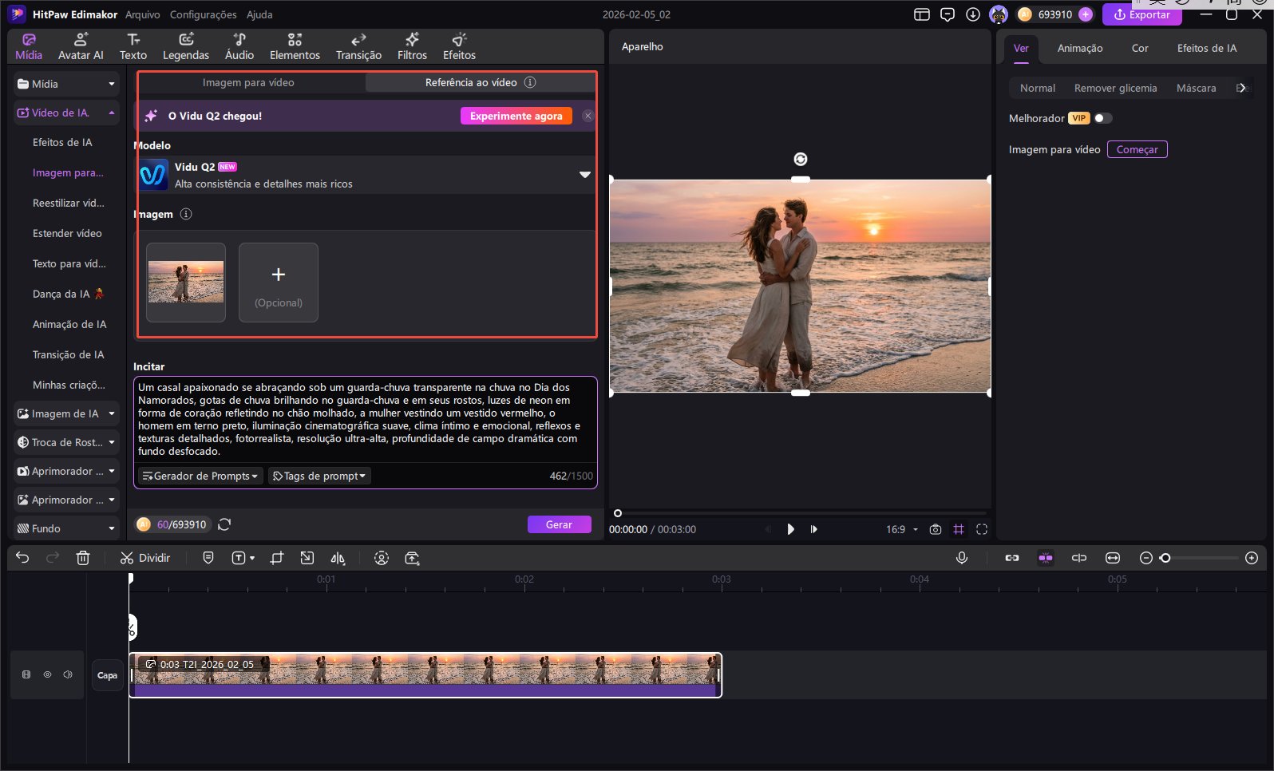Select the uploaded beach couple thumbnail

[186, 283]
